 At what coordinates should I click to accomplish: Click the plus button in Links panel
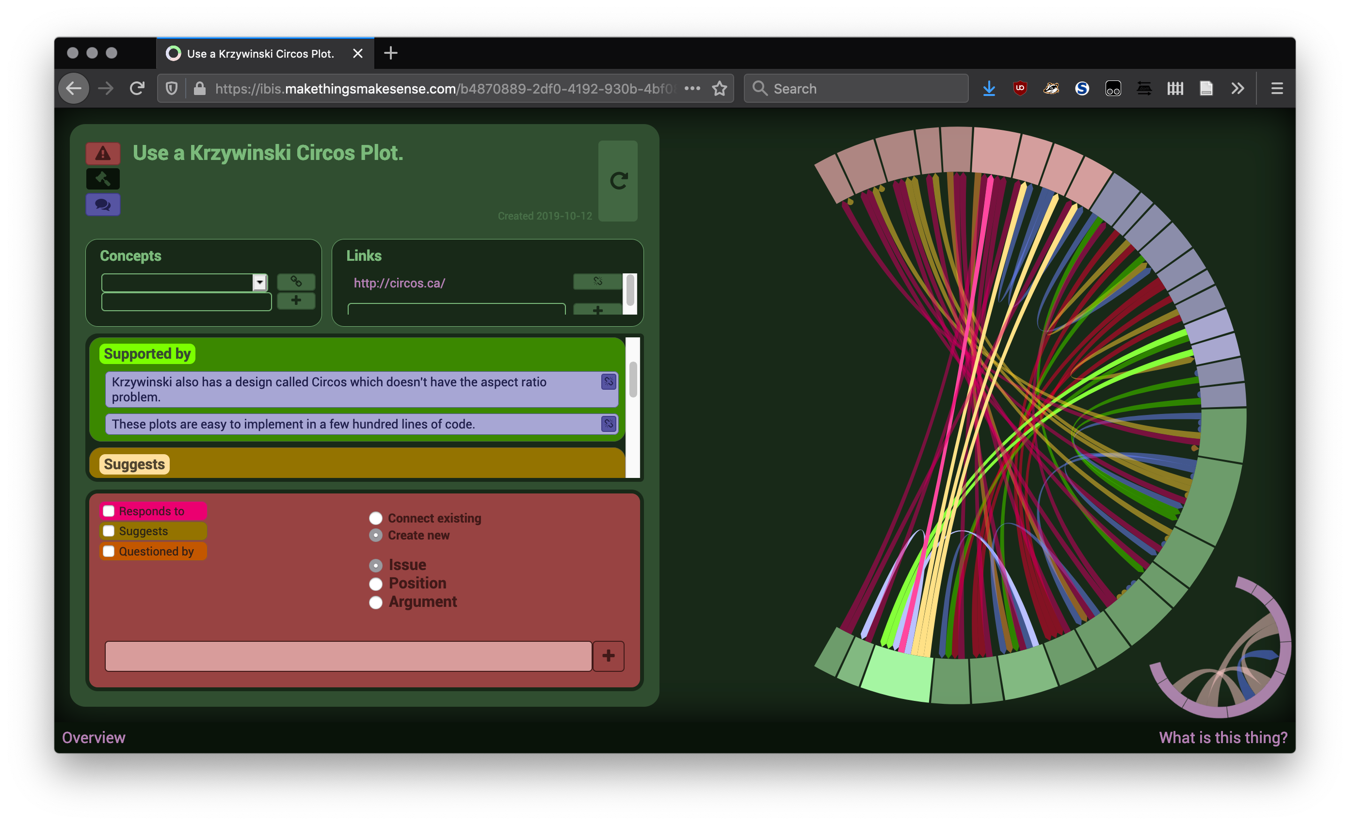click(x=598, y=310)
